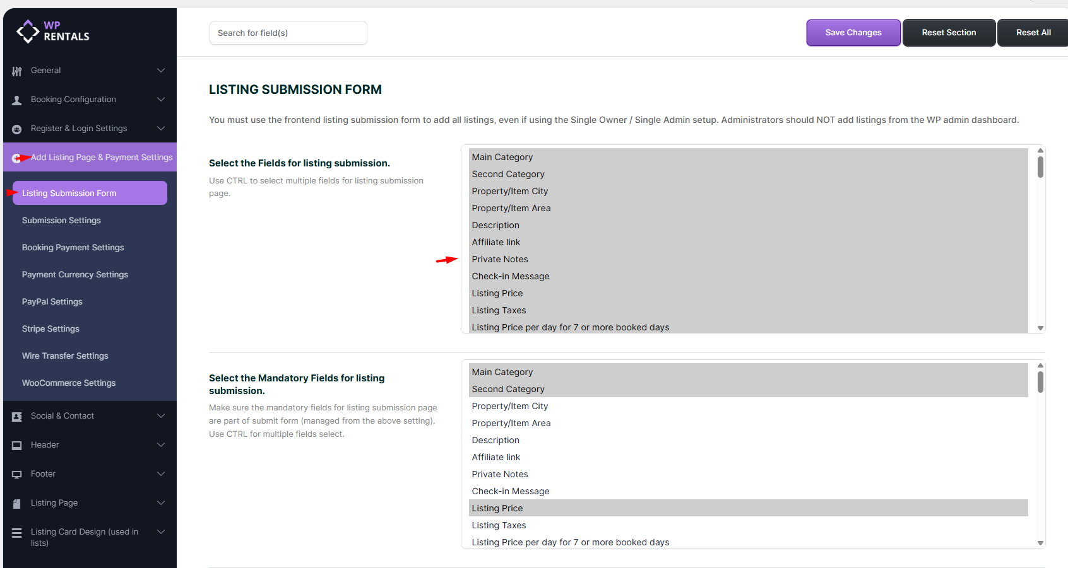
Task: Expand the General section chevron
Action: coord(161,71)
